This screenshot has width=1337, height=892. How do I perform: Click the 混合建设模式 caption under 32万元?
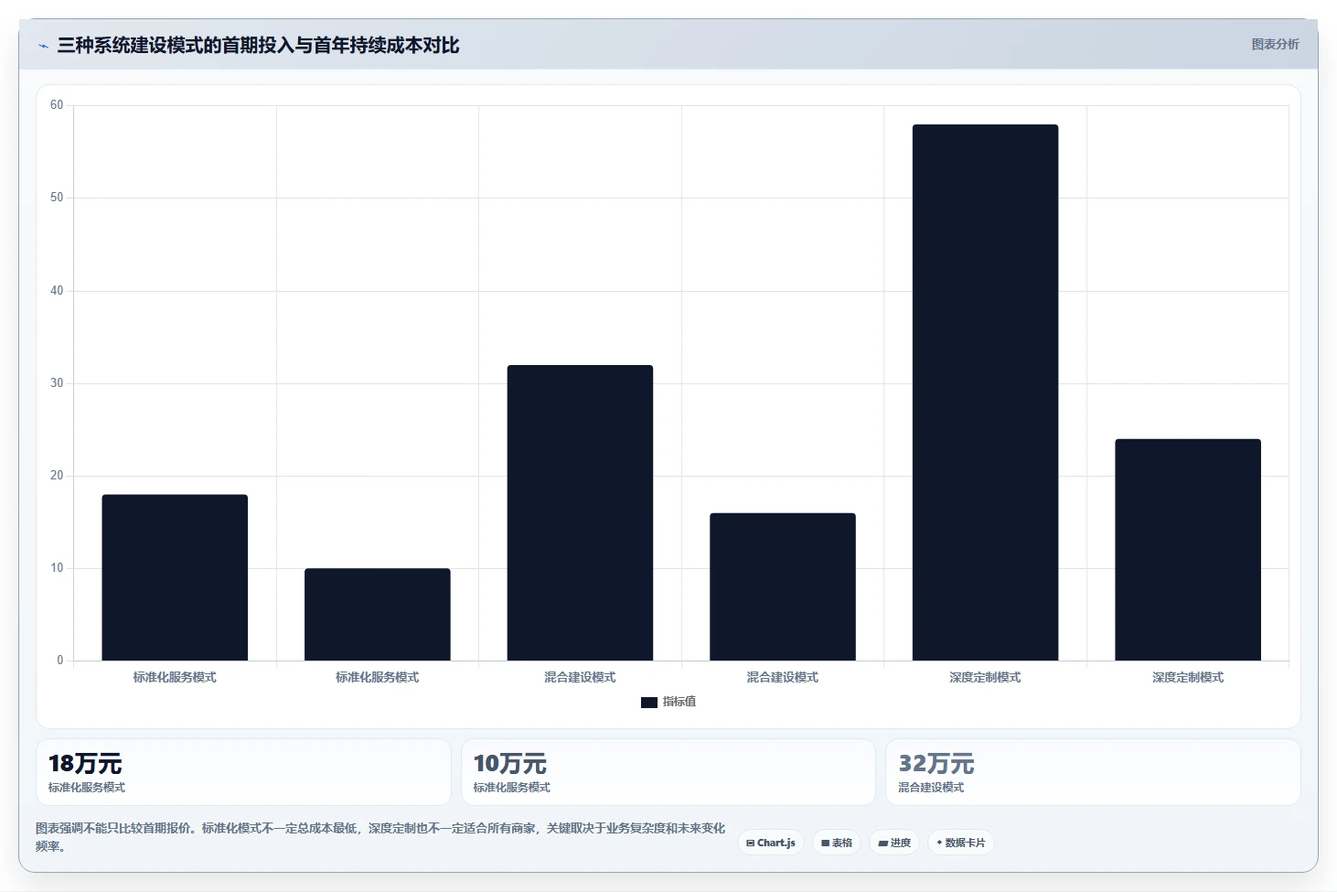point(931,788)
